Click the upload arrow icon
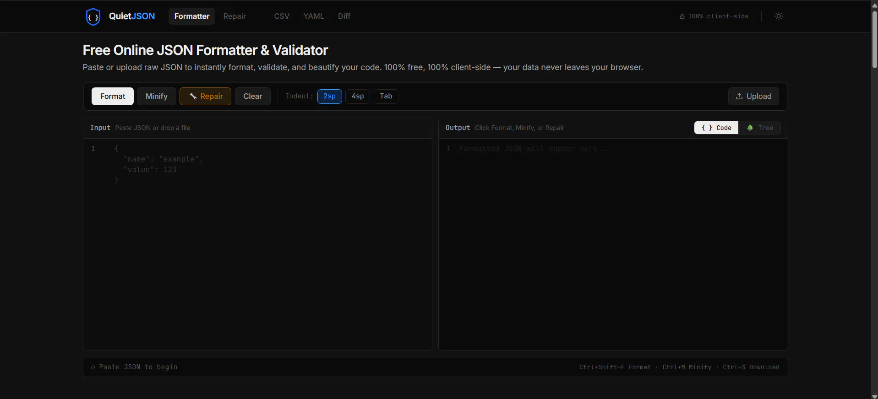878x399 pixels. [739, 96]
